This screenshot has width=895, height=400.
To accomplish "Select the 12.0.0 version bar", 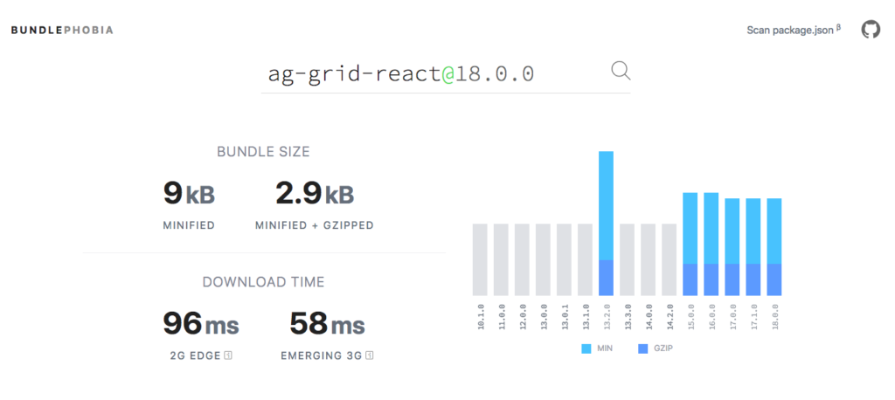I will pos(523,259).
